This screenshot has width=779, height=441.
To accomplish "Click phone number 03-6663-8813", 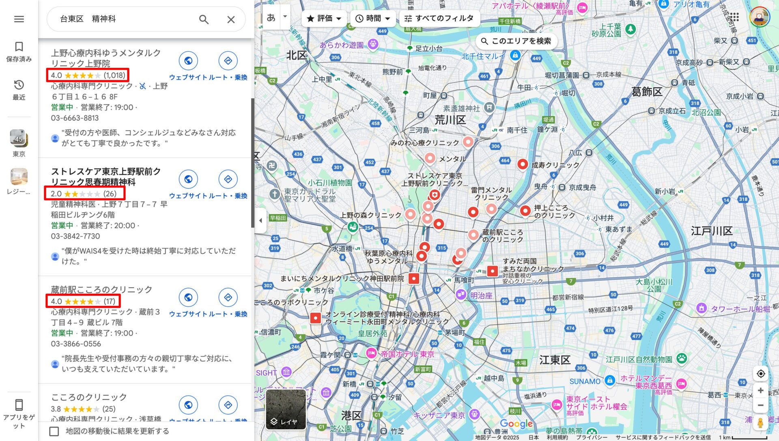I will (x=75, y=118).
